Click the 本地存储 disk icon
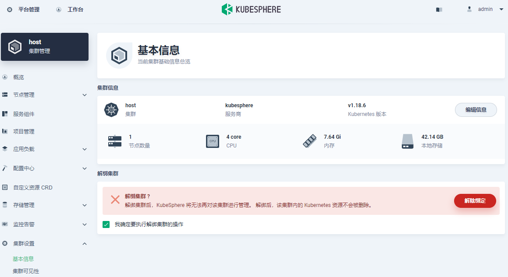The image size is (508, 277). tap(408, 141)
